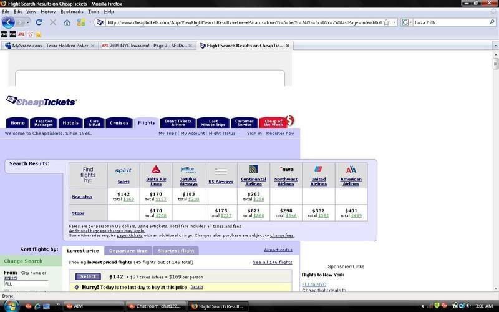Launch Internet Explorer from quick launch
Image resolution: width=499 pixels, height=312 pixels.
click(37, 306)
